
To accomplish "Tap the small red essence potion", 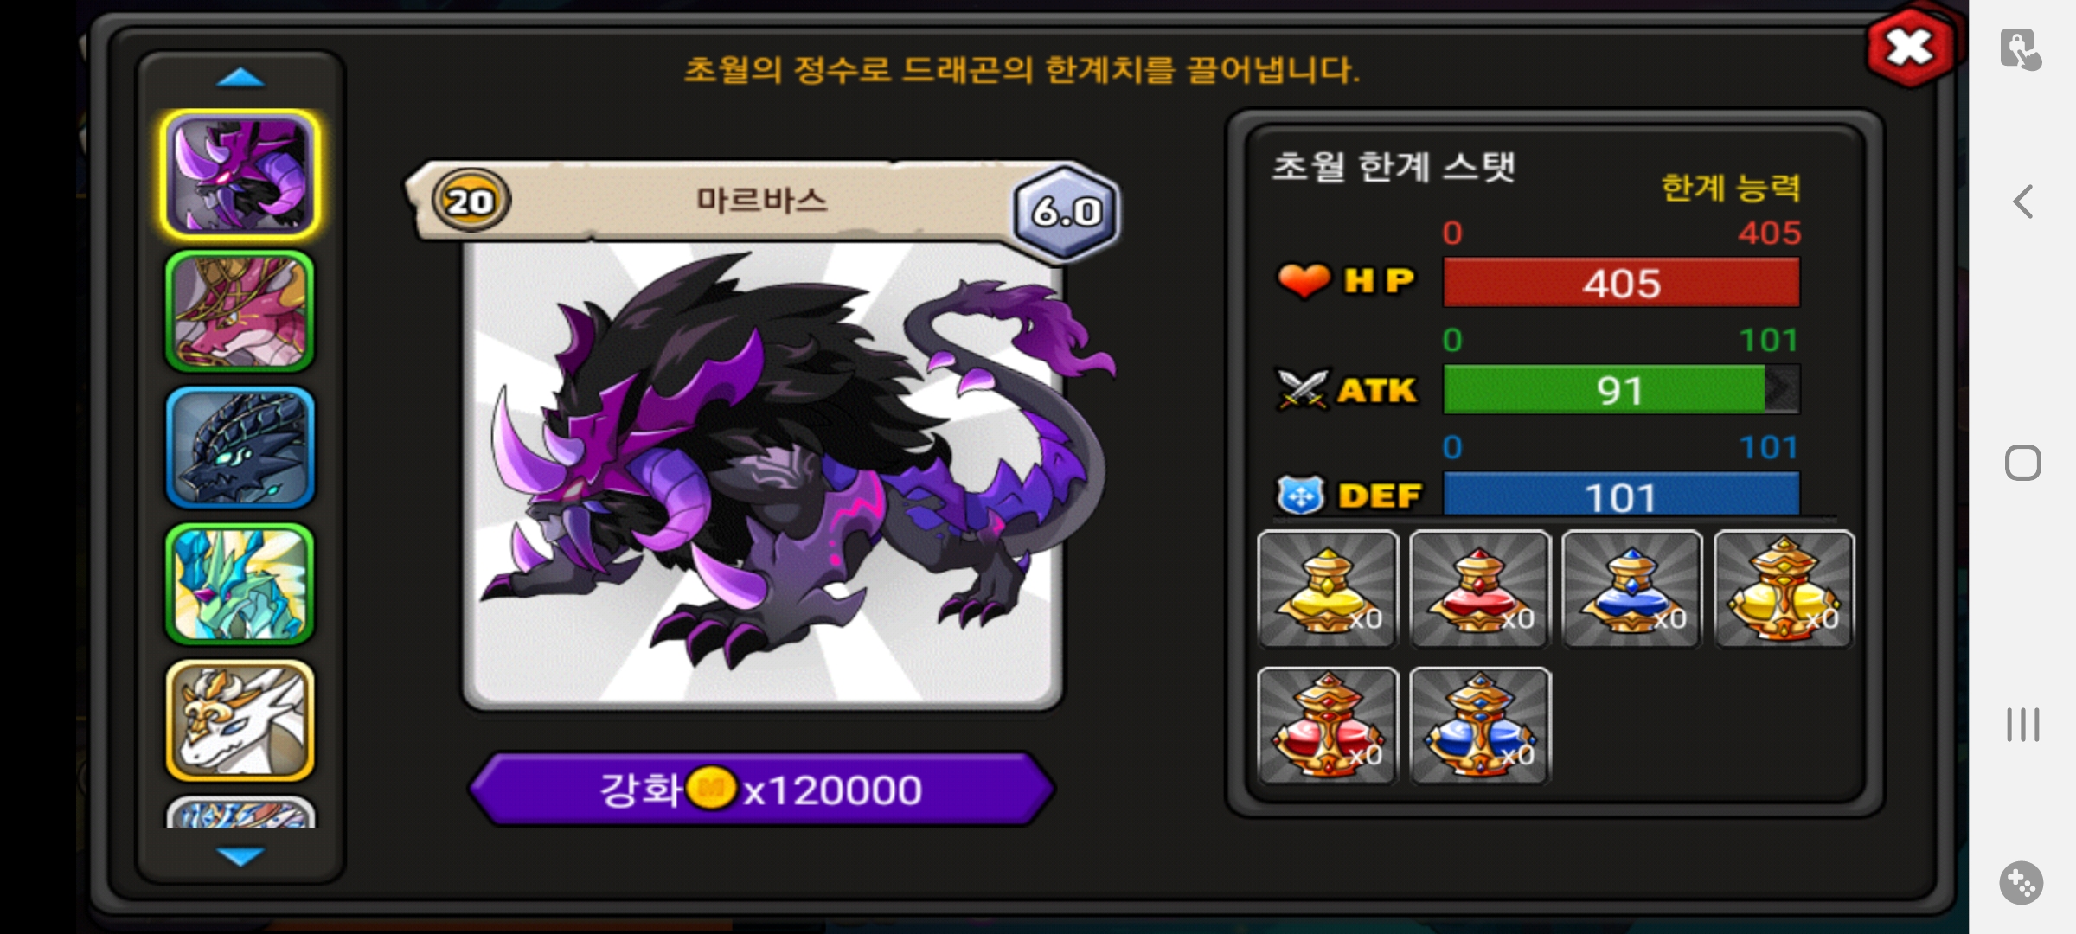I will point(1480,589).
